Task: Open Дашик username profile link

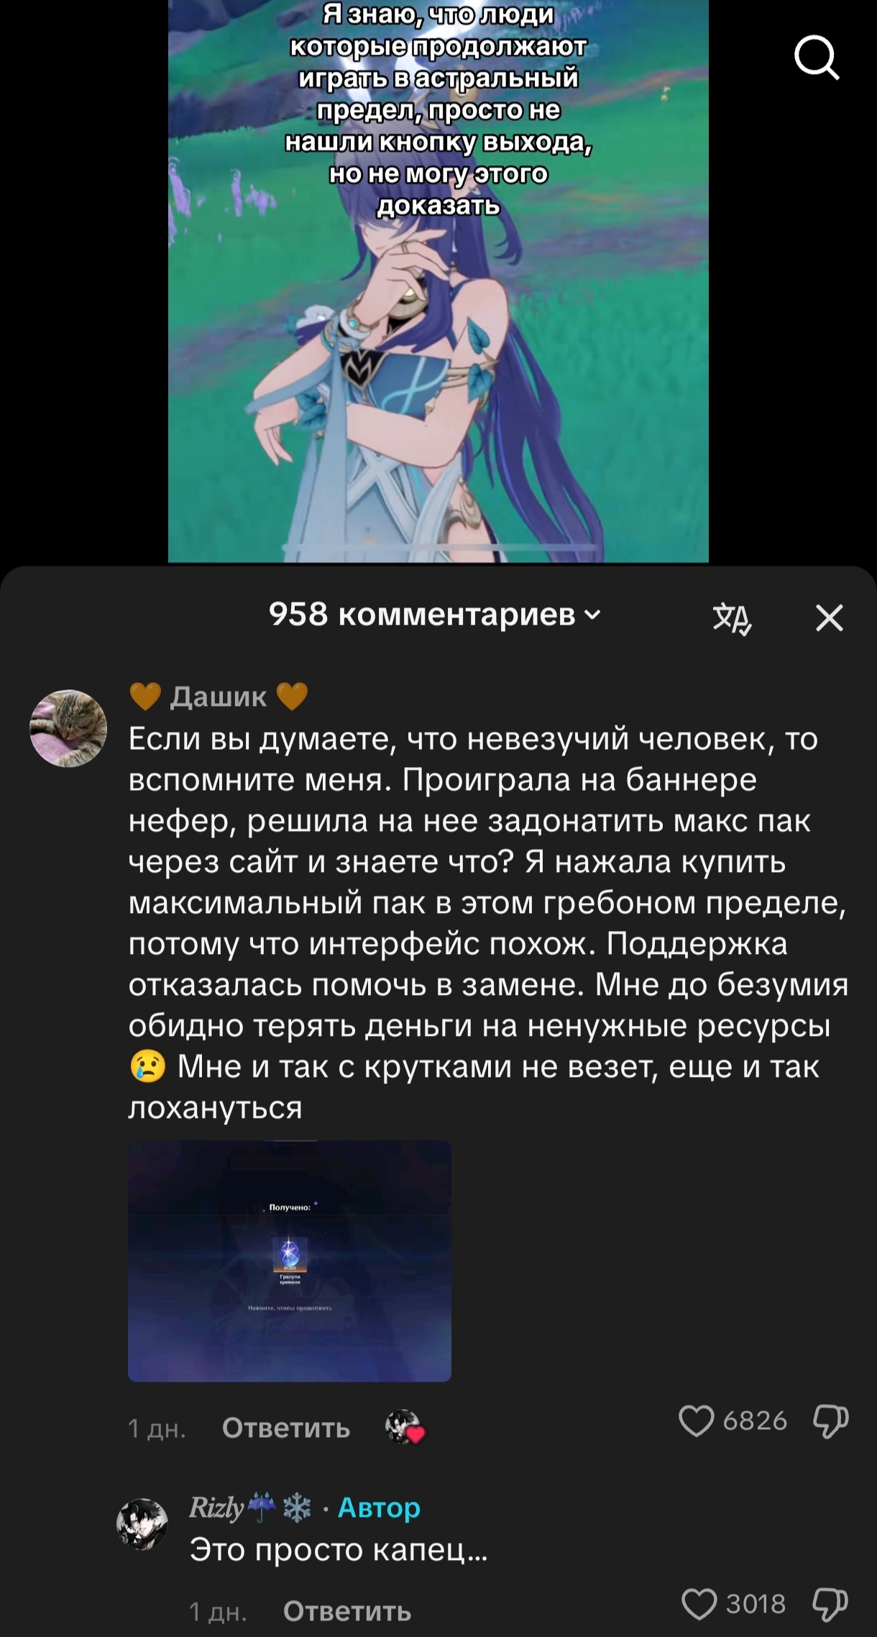Action: click(x=219, y=696)
